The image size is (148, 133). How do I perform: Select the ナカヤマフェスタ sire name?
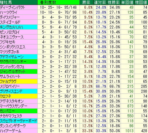click(x=11, y=116)
